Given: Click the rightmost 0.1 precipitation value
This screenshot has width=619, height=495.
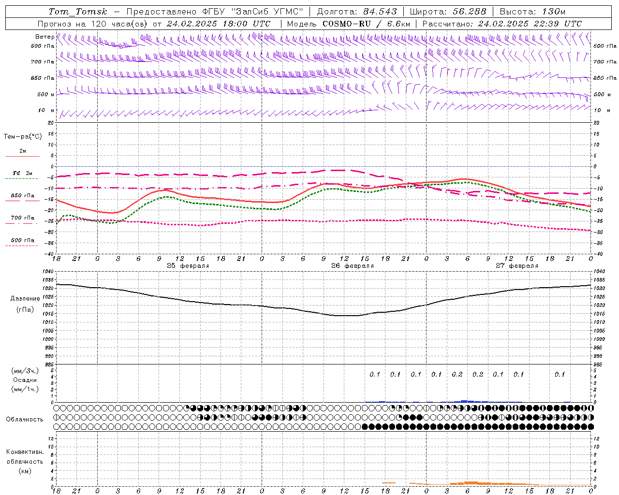Looking at the screenshot, I should (x=560, y=374).
